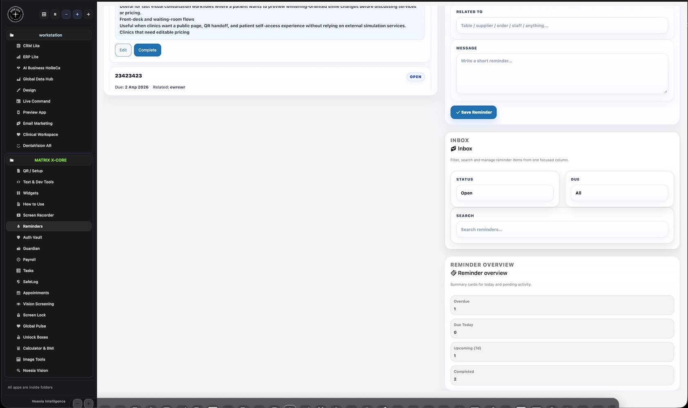Open Noesia Vision
This screenshot has width=688, height=408.
coord(49,370)
